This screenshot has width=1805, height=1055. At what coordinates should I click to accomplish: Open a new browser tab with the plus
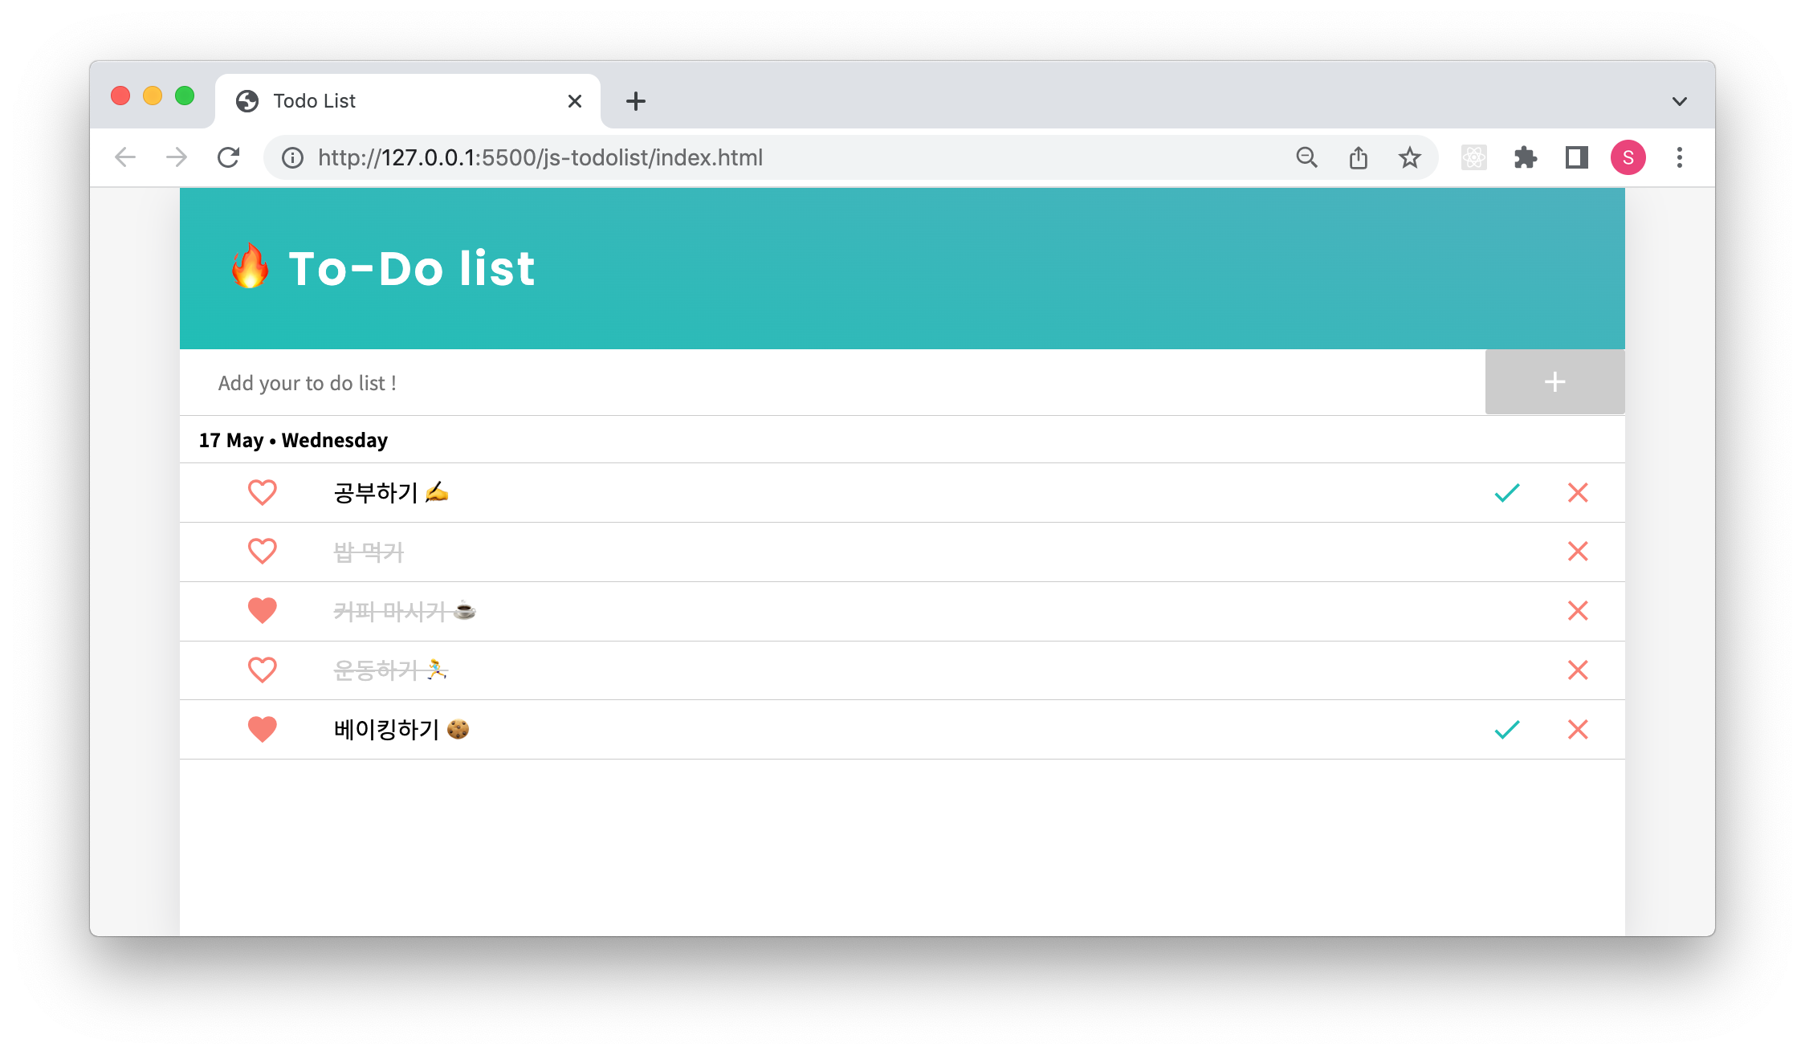coord(635,100)
